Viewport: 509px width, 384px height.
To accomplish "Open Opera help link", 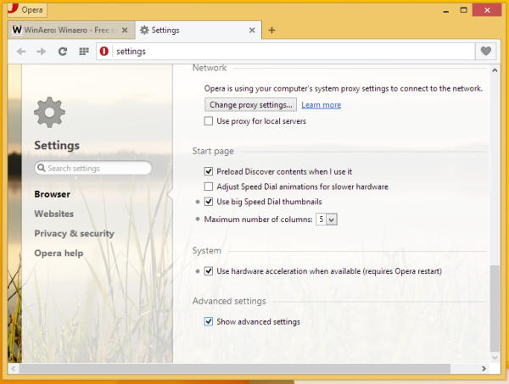I will click(x=59, y=253).
